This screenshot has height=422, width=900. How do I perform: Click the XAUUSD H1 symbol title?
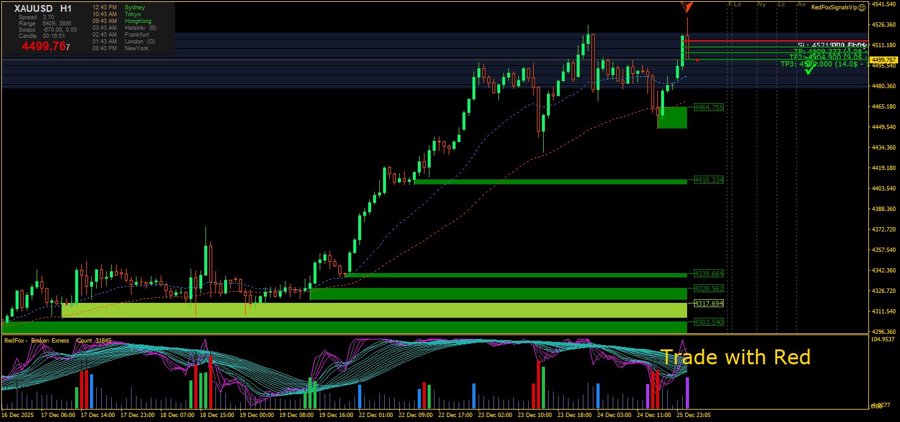click(43, 8)
